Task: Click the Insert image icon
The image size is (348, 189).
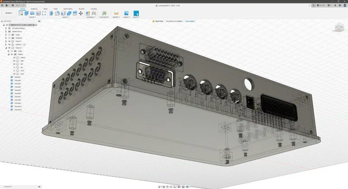Action: pos(126,13)
